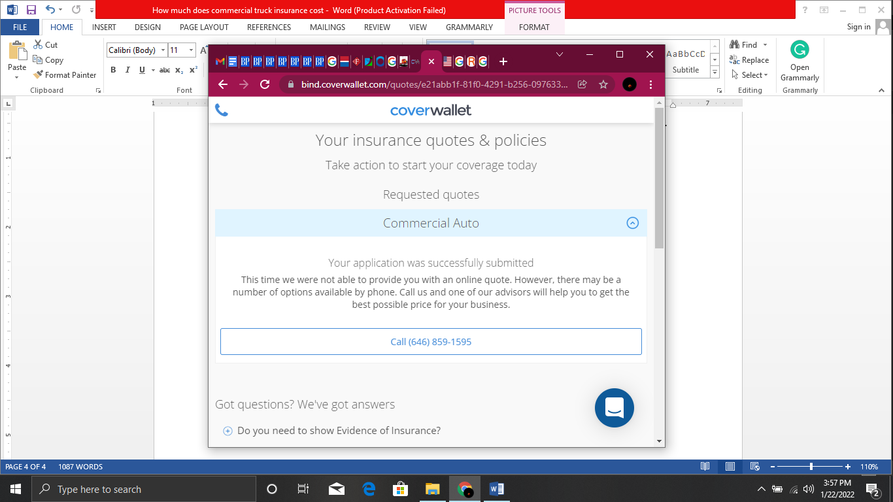
Task: Switch to the REFERENCES ribbon tab
Action: pos(269,27)
